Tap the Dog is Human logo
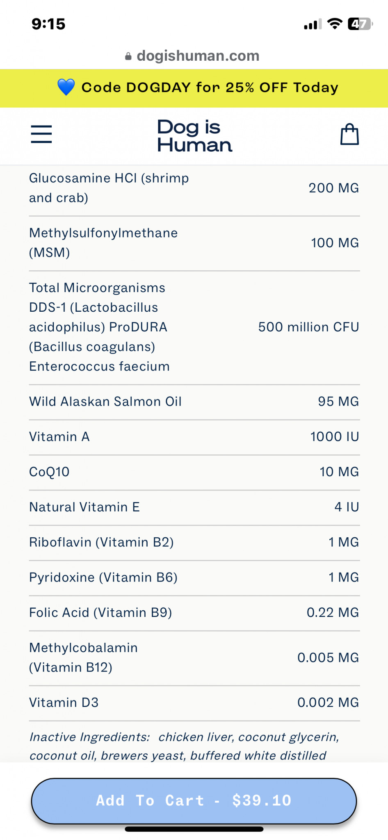The width and height of the screenshot is (388, 840). coord(194,135)
